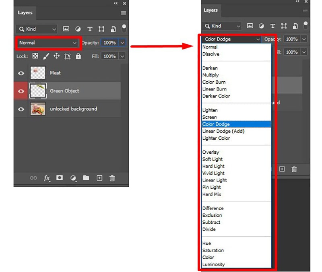Click the Green Object layer thumbnail
322x272 pixels.
click(x=38, y=91)
